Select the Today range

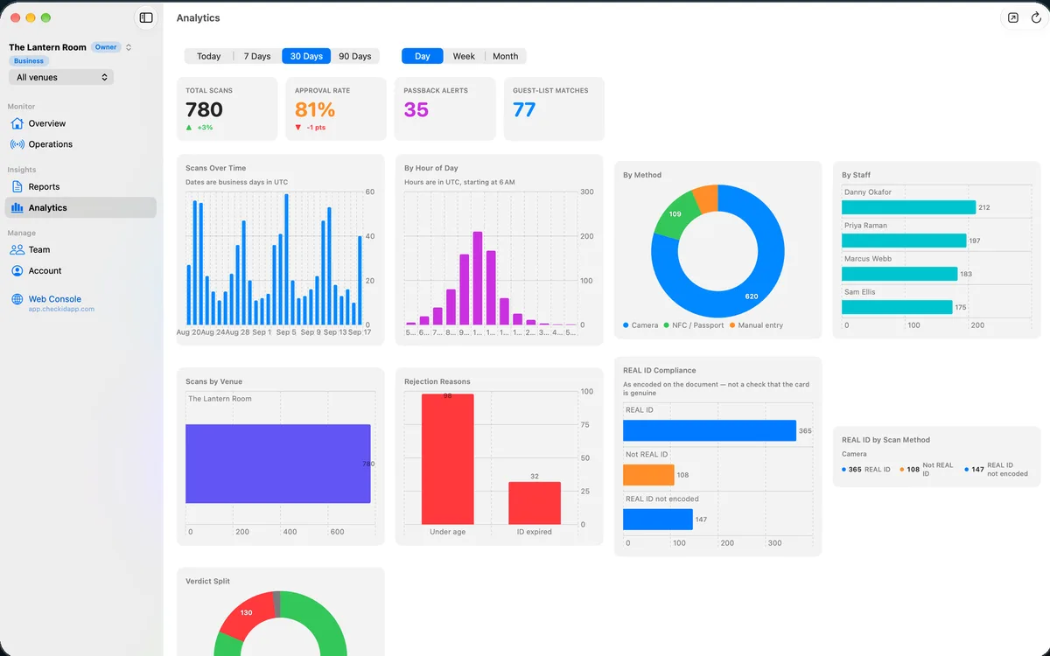point(208,56)
